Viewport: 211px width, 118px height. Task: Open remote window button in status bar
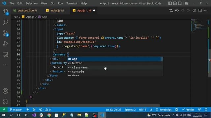[4, 109]
